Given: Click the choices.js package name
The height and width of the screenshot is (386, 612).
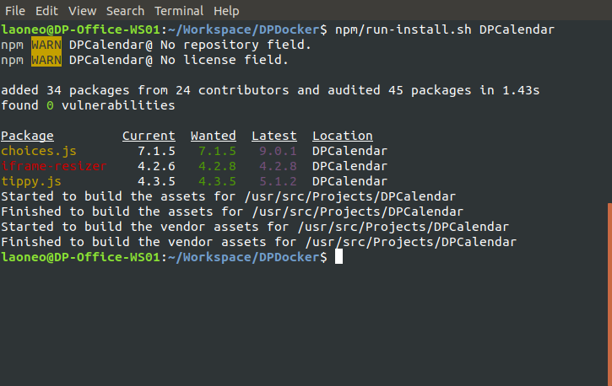Looking at the screenshot, I should 39,151.
